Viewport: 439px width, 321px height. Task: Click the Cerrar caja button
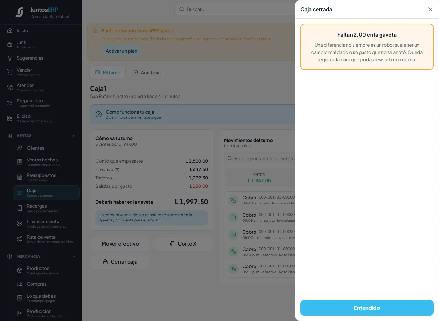tap(120, 262)
